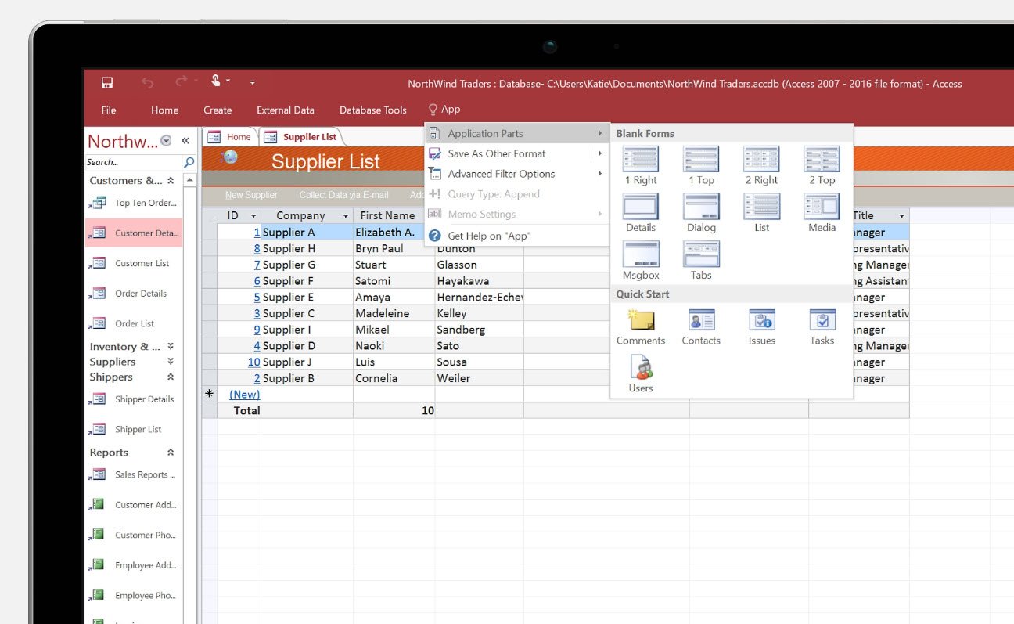This screenshot has width=1014, height=624.
Task: Pick the Msgbox blank form icon
Action: (x=640, y=255)
